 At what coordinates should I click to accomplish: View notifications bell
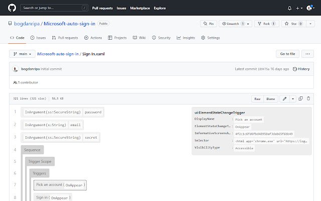289,8
